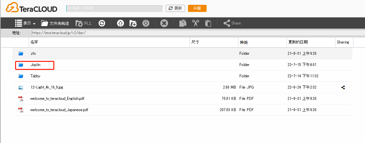Open the Joplin folder
Image resolution: width=365 pixels, height=143 pixels.
35,65
